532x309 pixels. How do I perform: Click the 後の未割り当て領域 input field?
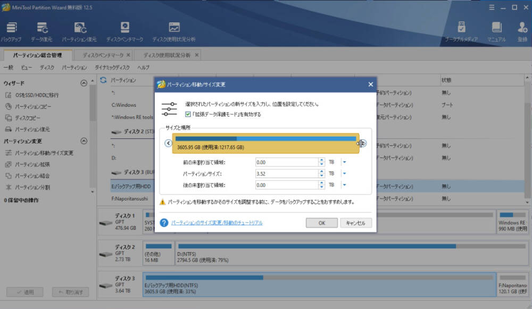(x=287, y=185)
